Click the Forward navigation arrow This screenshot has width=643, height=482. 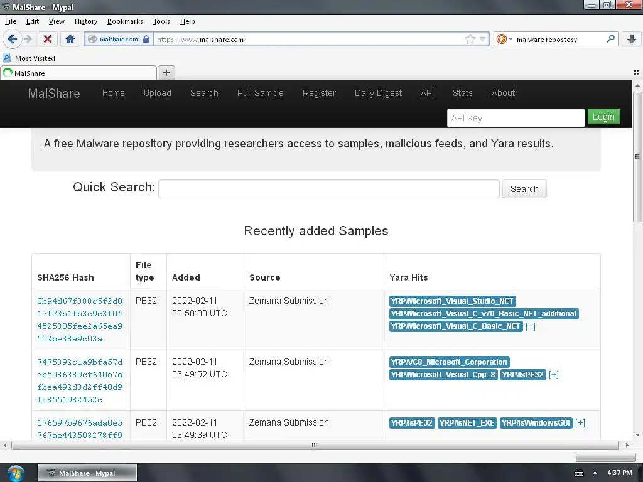coord(28,39)
